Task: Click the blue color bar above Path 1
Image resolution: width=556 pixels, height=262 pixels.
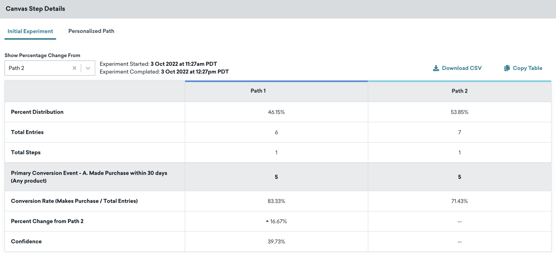Action: coord(276,81)
